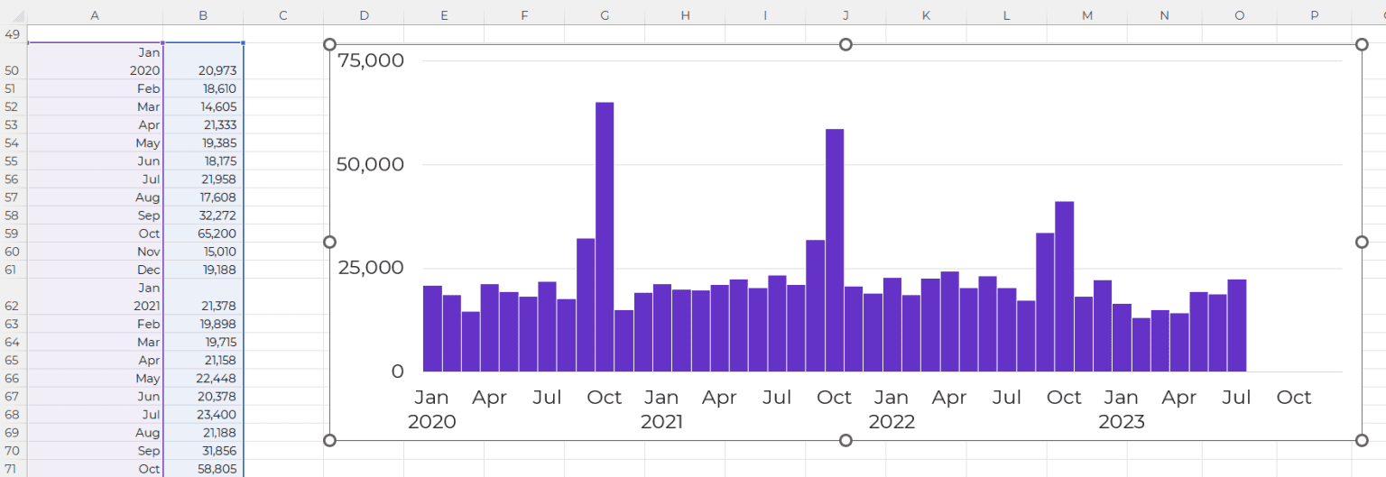Select column B header

[203, 15]
